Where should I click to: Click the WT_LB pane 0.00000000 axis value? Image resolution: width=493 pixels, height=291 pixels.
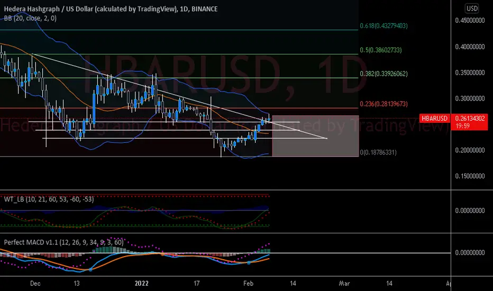(x=470, y=211)
